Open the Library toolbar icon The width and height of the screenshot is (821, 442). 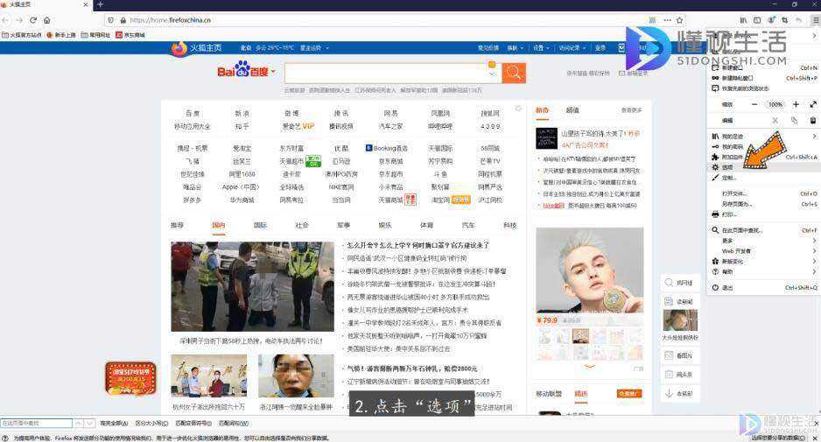(x=743, y=20)
